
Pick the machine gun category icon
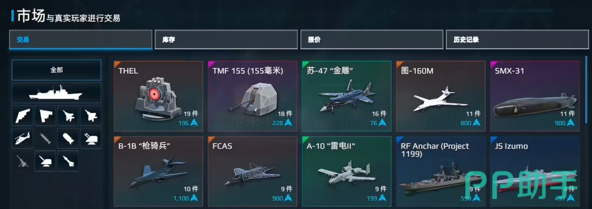(x=22, y=161)
